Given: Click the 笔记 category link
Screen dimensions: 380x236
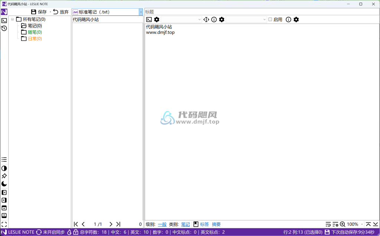Looking at the screenshot, I should click(x=186, y=224).
